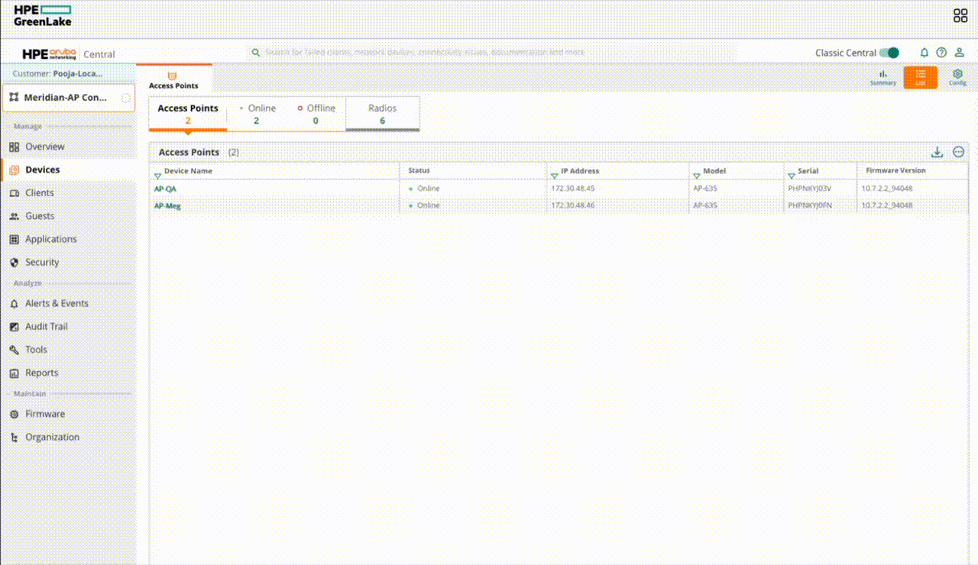Screen dimensions: 978x565
Task: Filter by Offline access points
Action: [x=316, y=114]
